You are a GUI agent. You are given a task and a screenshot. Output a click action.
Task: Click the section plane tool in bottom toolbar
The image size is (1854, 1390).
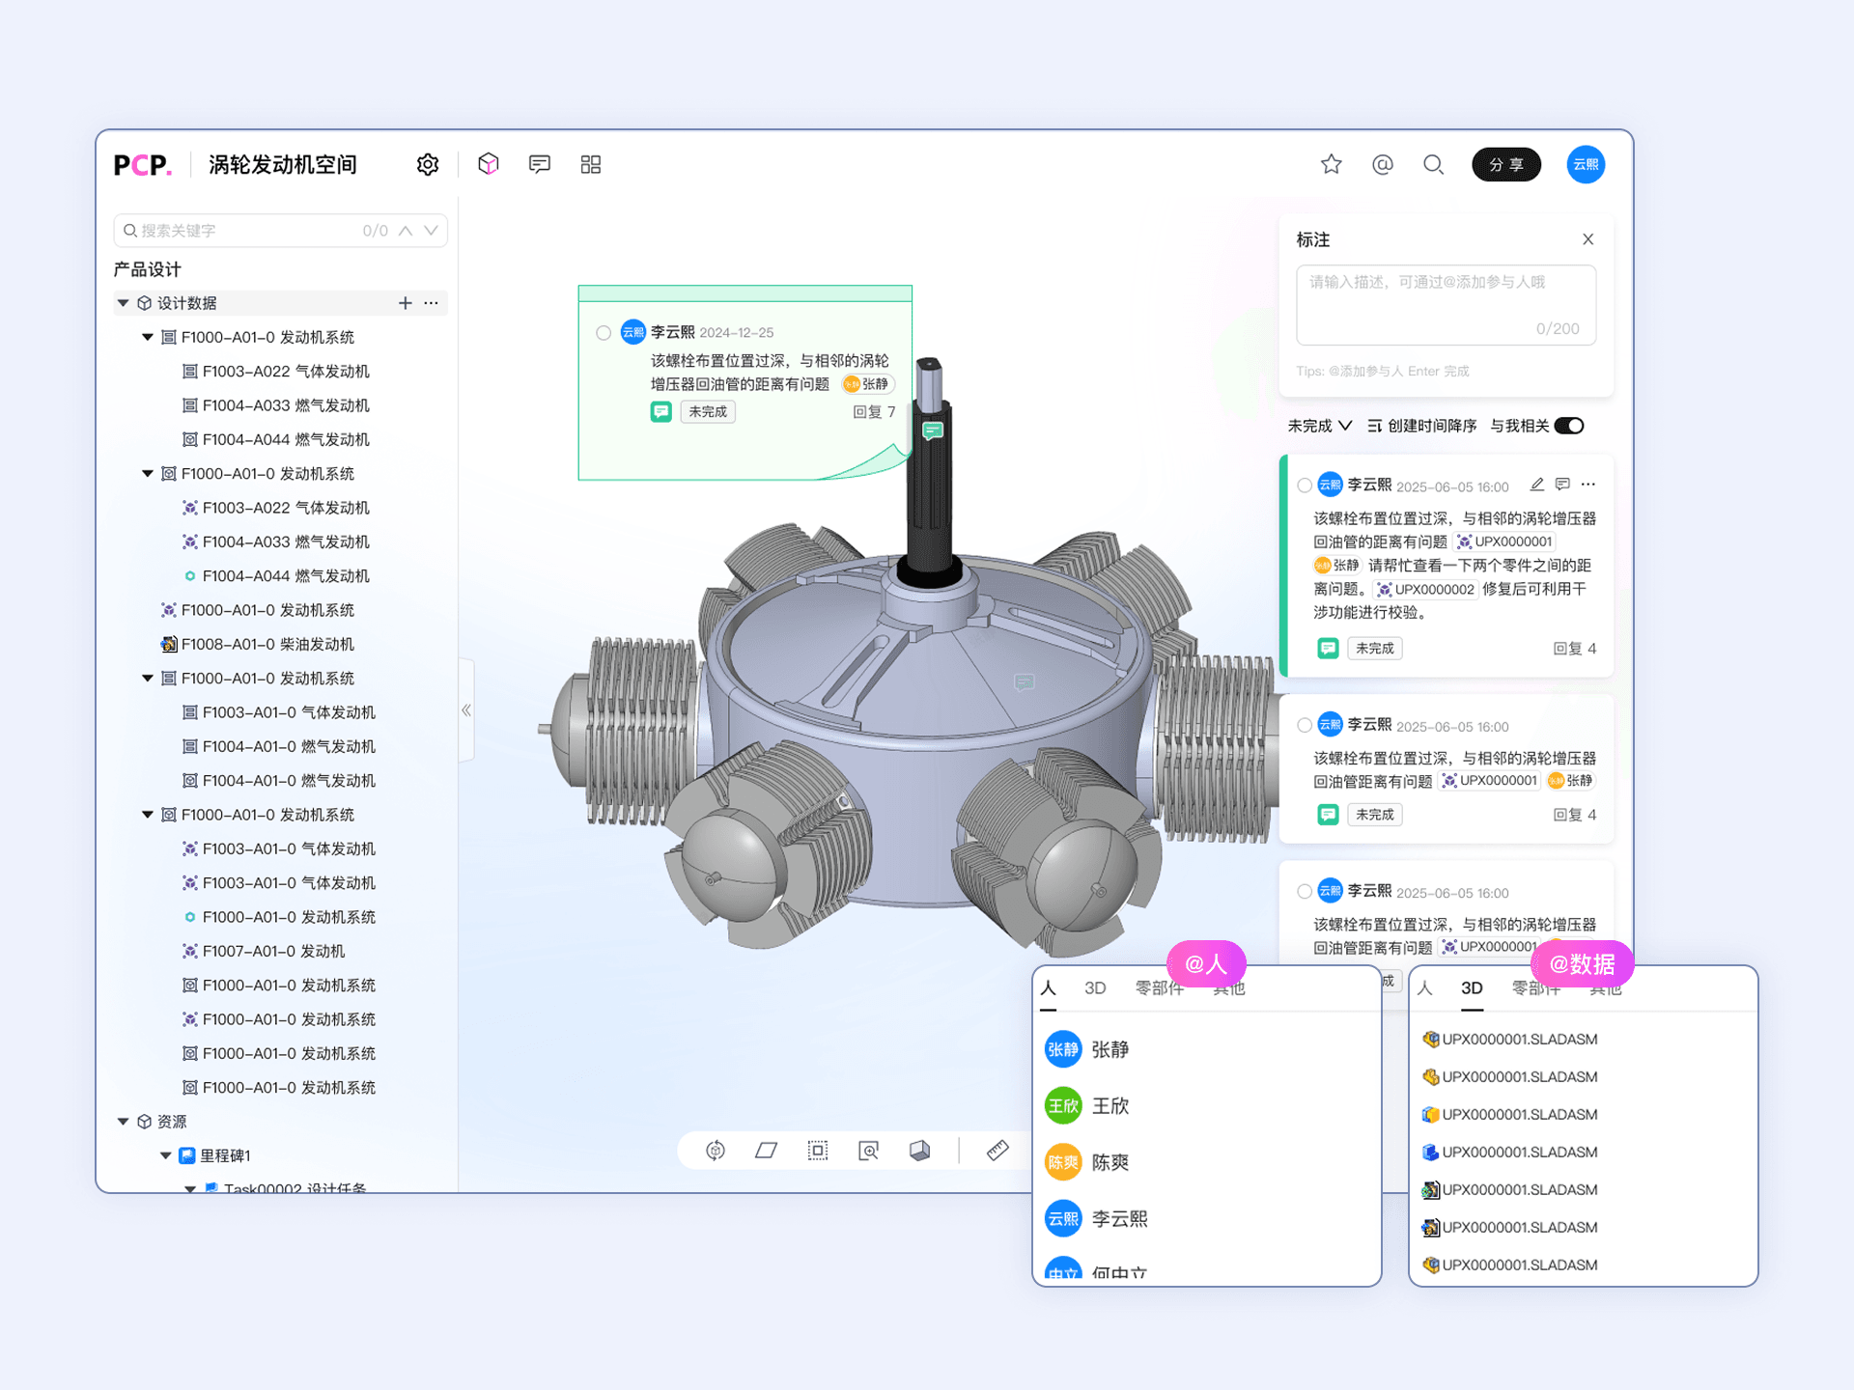767,1151
